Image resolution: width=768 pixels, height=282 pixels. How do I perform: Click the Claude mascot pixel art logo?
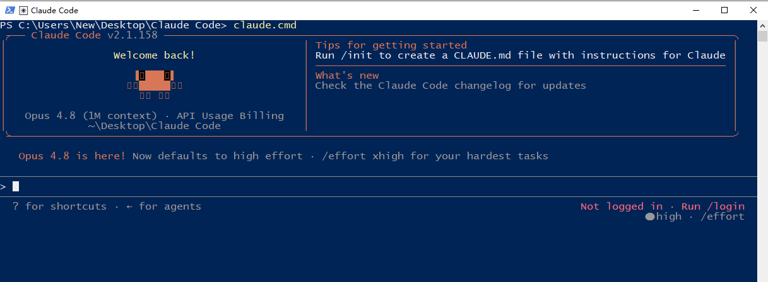[x=154, y=85]
